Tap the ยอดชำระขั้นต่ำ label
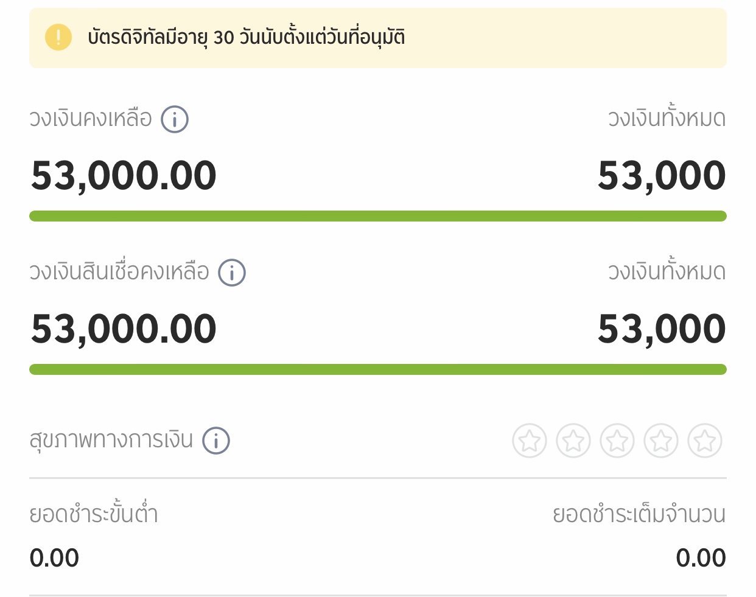Image resolution: width=756 pixels, height=597 pixels. (x=94, y=514)
